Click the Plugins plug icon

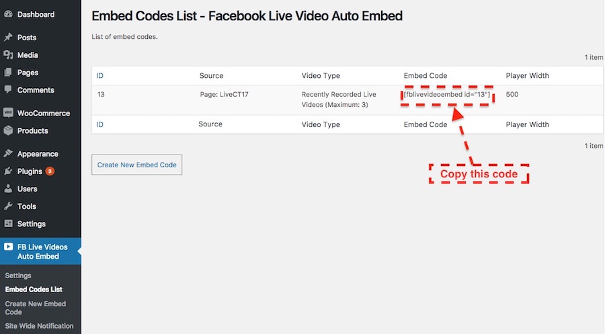tap(8, 171)
